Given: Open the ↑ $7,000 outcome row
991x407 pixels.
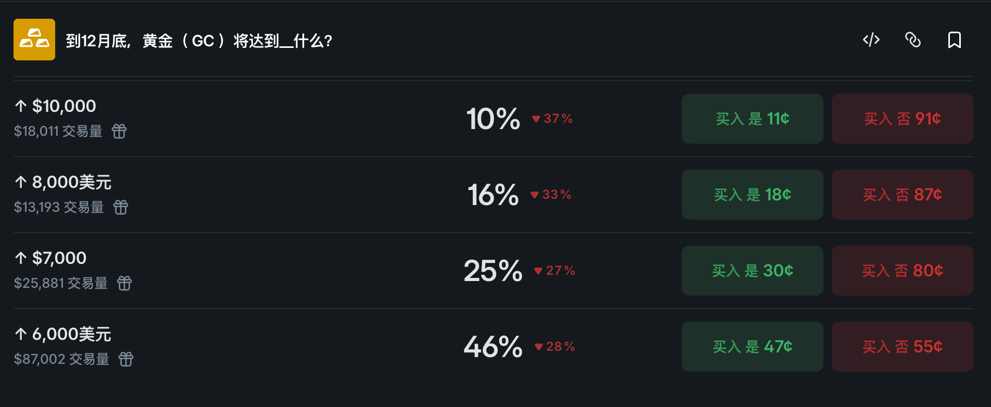Looking at the screenshot, I should [59, 258].
